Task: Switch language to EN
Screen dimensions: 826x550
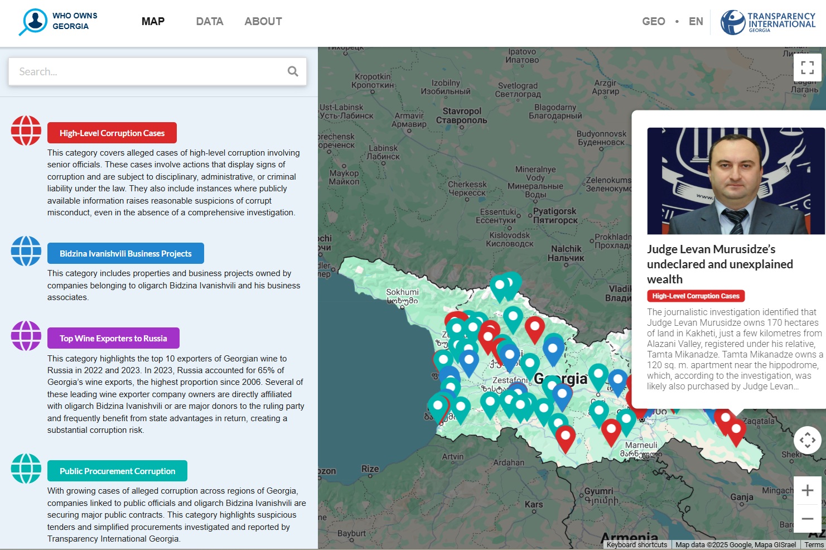Action: [x=696, y=22]
